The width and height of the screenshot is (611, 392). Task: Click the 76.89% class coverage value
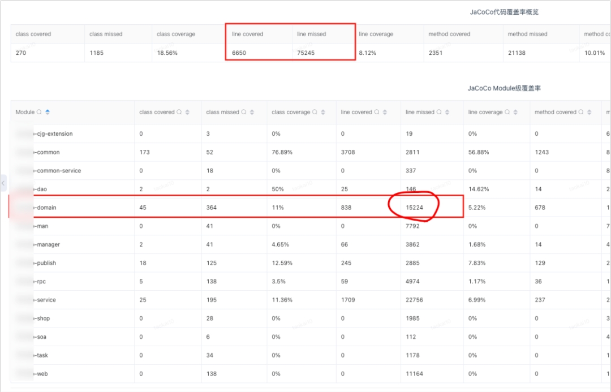click(x=282, y=152)
